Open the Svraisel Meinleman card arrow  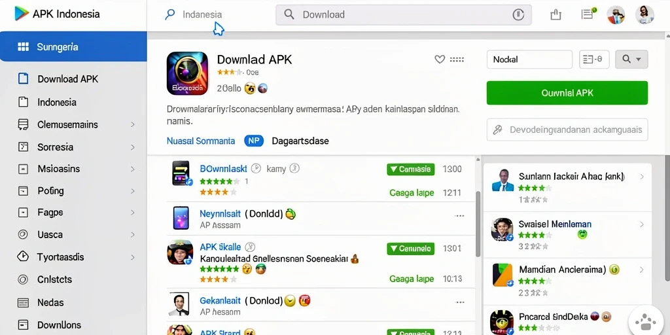(x=642, y=224)
